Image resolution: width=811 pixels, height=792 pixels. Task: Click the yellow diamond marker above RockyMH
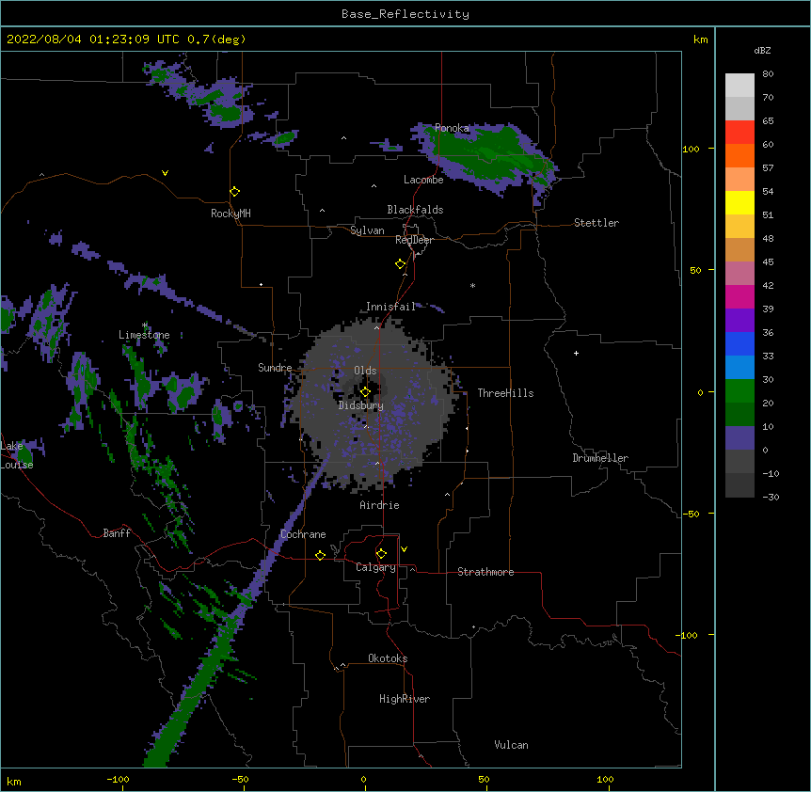pos(235,192)
